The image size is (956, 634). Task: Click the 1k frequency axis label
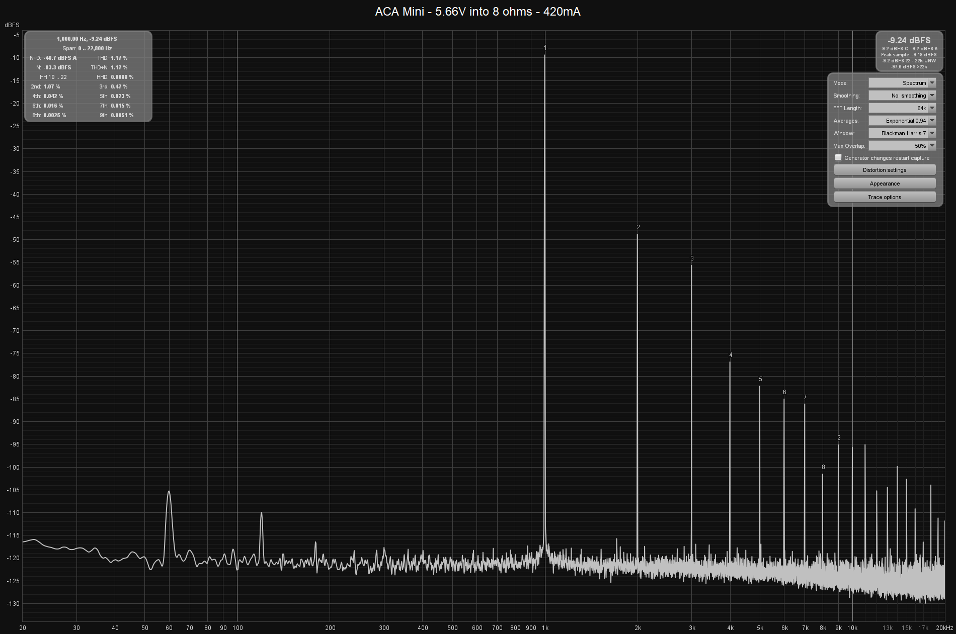click(x=545, y=627)
